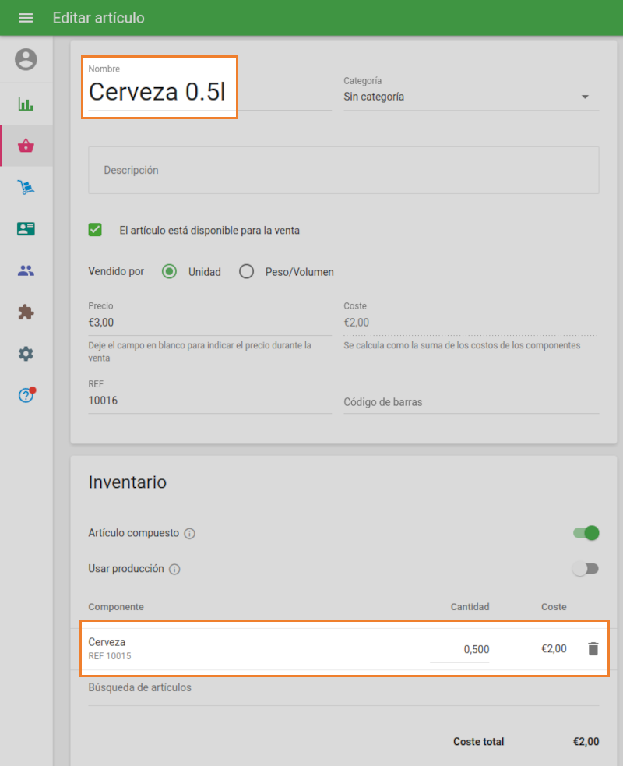Select the Peso/Volumen radio option
The width and height of the screenshot is (623, 766).
pyautogui.click(x=247, y=272)
